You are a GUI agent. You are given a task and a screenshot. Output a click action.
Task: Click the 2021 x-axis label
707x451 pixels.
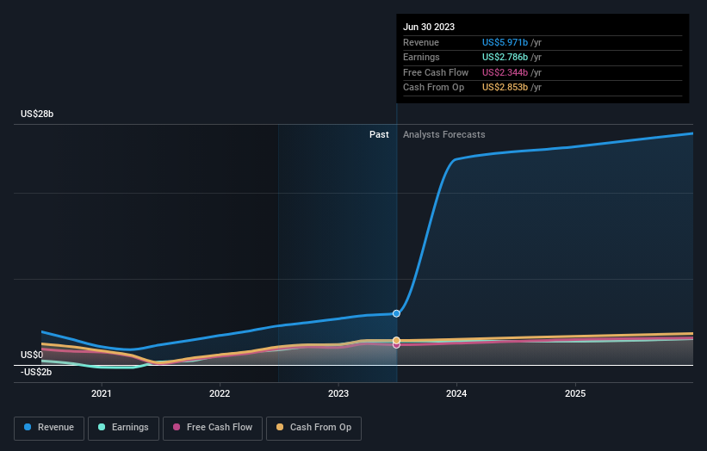(102, 393)
